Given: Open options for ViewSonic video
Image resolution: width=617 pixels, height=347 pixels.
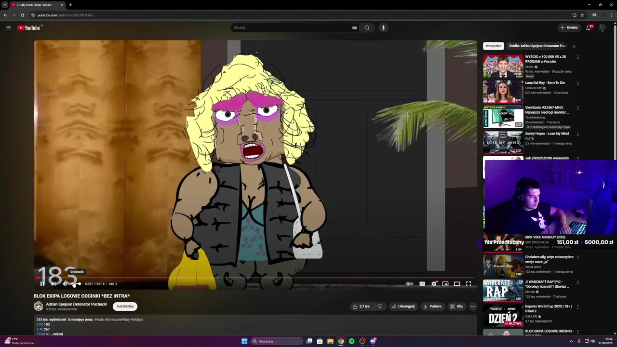Looking at the screenshot, I should pos(578,108).
